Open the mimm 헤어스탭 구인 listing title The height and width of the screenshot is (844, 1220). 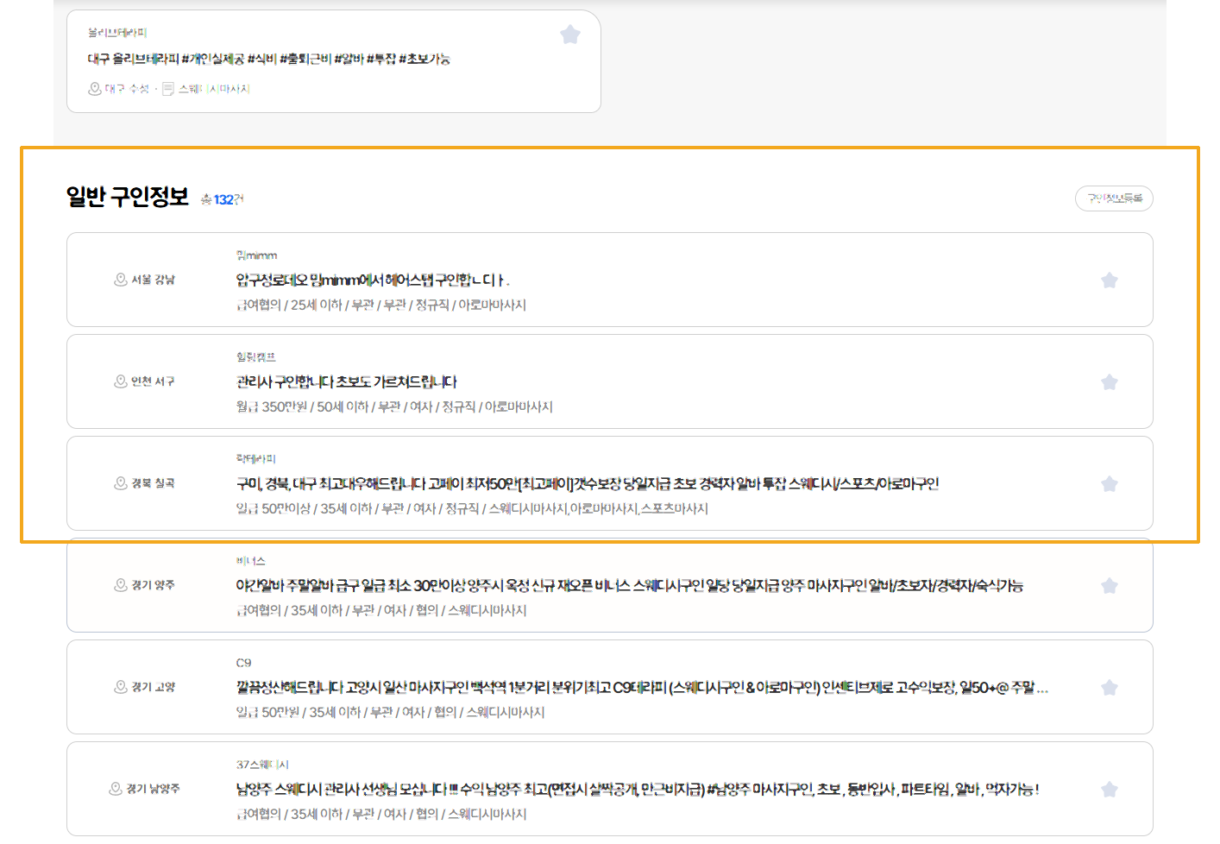point(373,280)
